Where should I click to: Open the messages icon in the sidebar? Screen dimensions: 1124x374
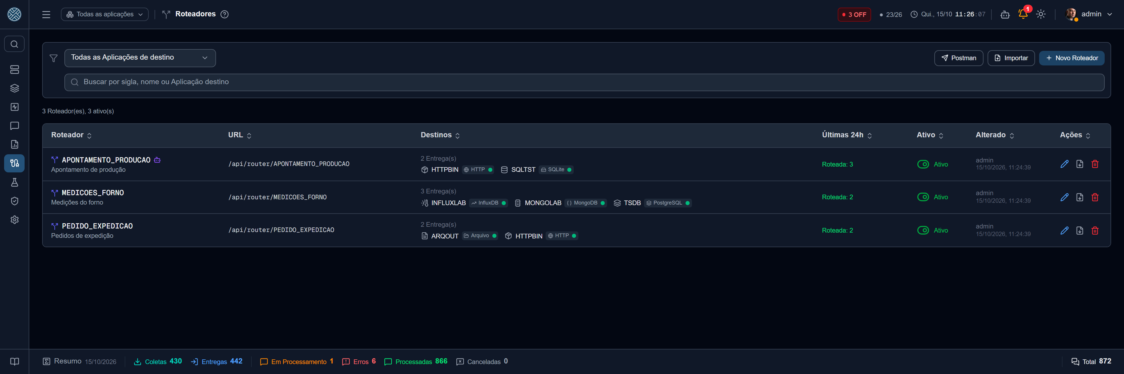click(14, 126)
